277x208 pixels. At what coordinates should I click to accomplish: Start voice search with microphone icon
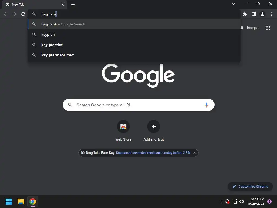pos(206,105)
